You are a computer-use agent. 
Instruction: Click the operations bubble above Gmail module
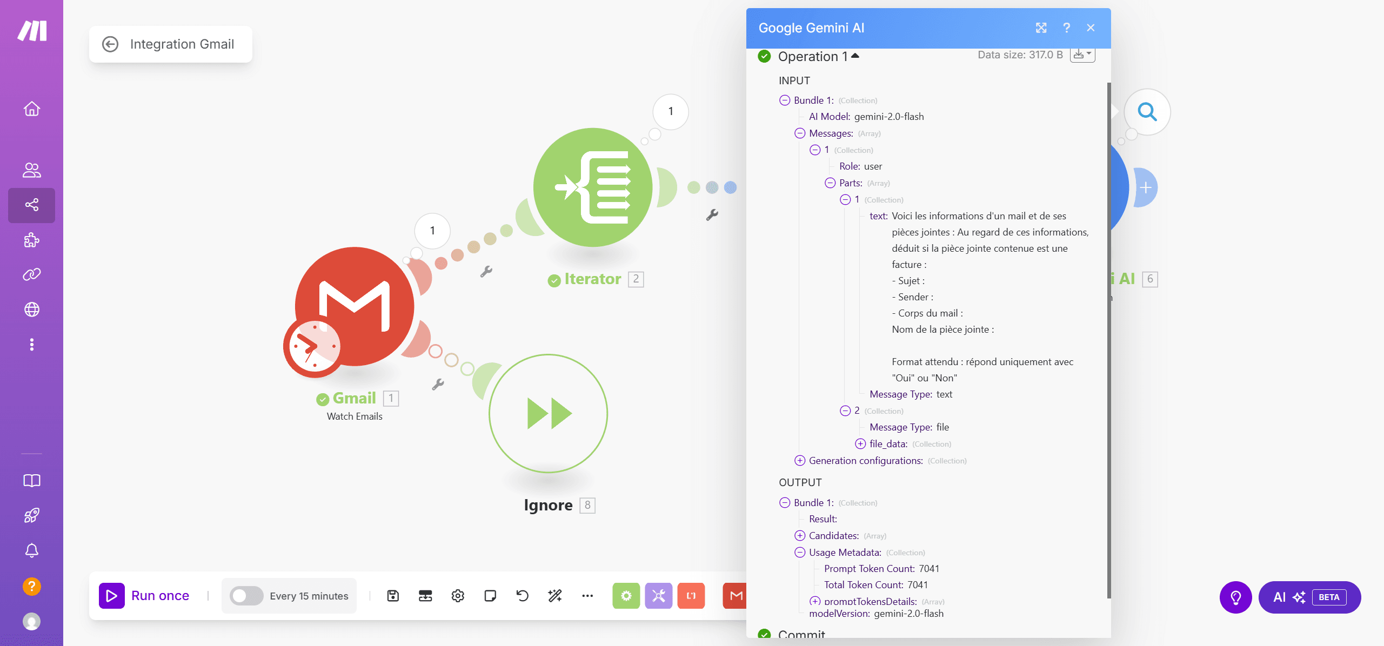(432, 231)
